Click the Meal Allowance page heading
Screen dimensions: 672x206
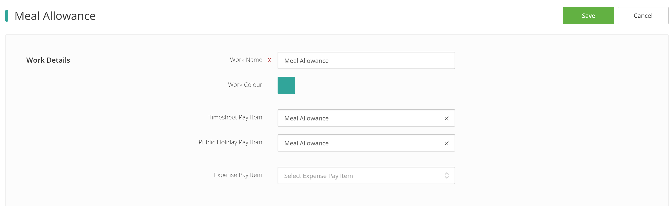(x=55, y=16)
